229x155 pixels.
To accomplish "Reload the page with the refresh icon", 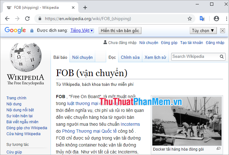I will [x=27, y=19].
